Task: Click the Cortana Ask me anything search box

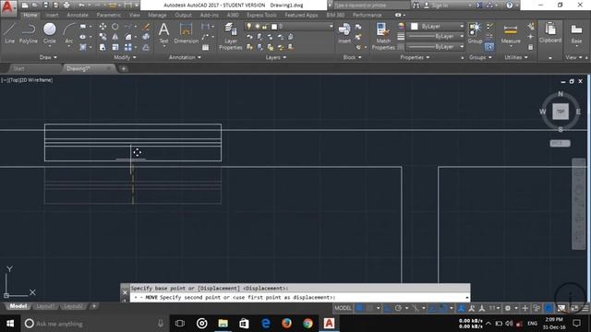Action: [94, 324]
